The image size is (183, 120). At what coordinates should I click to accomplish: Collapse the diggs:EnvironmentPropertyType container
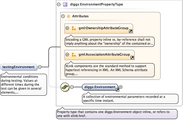click(59, 5)
